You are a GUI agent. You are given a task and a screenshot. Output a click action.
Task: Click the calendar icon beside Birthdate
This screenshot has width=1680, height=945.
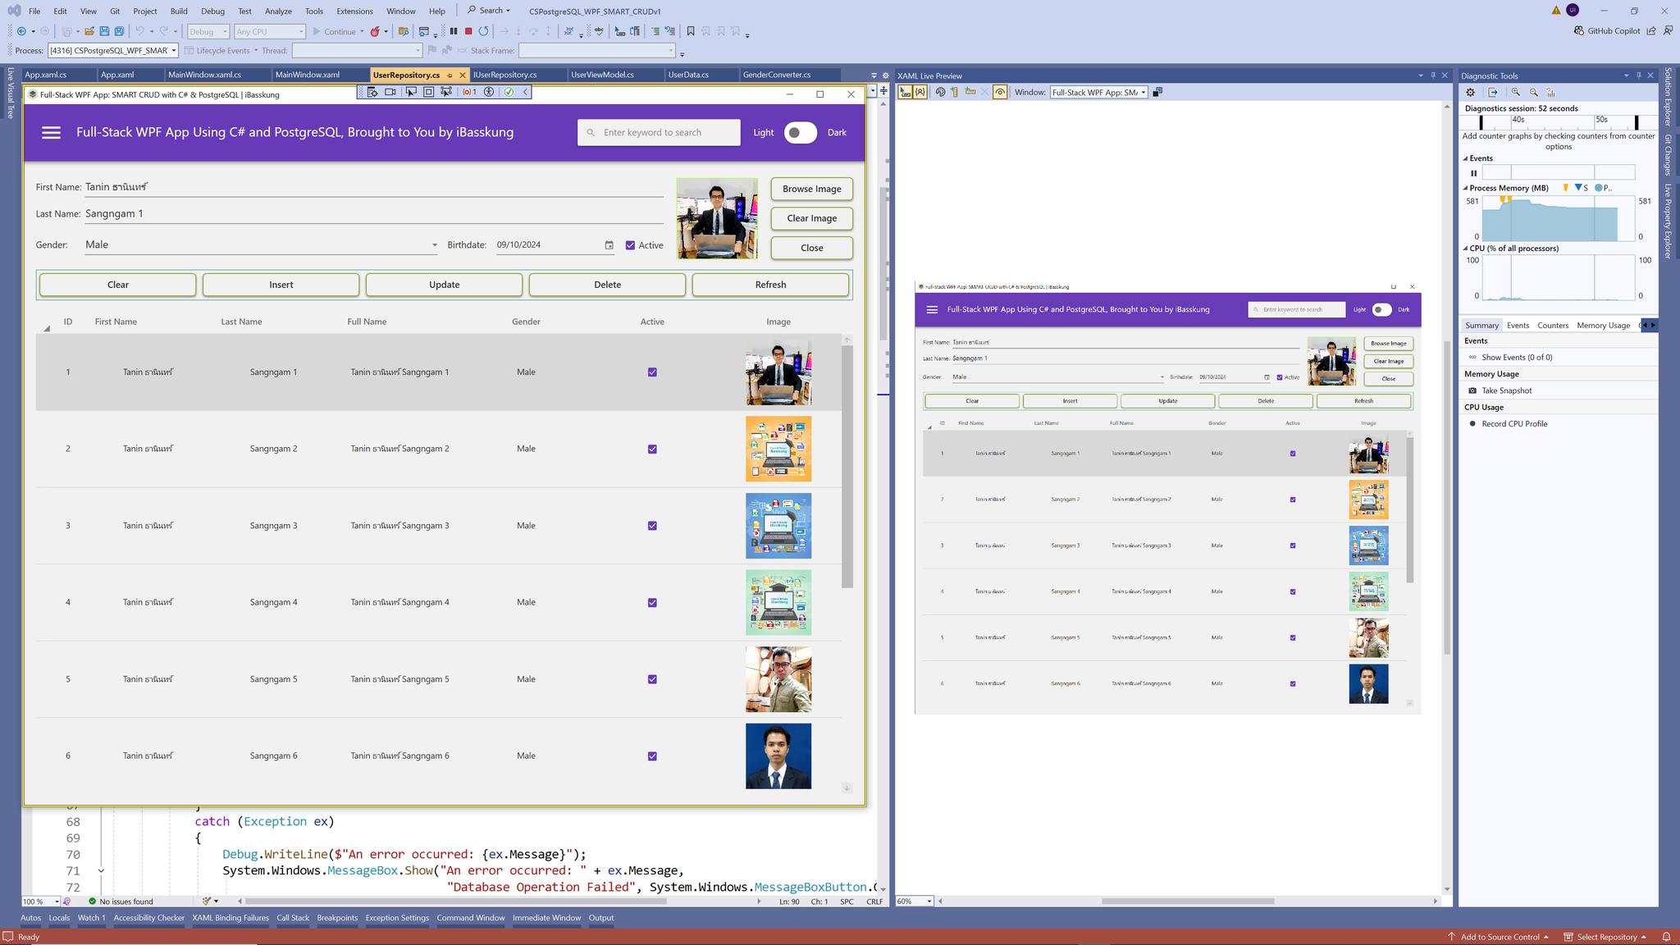(609, 244)
